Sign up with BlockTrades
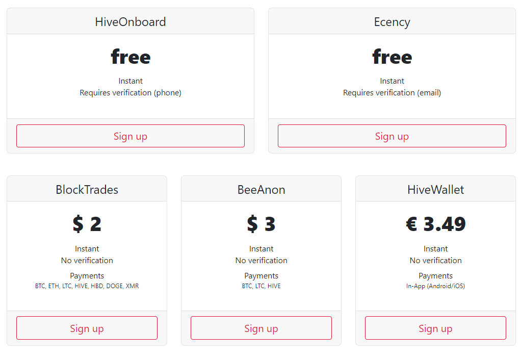The width and height of the screenshot is (522, 357). pyautogui.click(x=87, y=328)
